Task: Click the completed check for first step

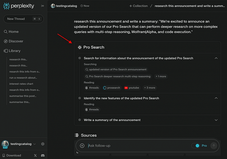Action: click(x=80, y=58)
